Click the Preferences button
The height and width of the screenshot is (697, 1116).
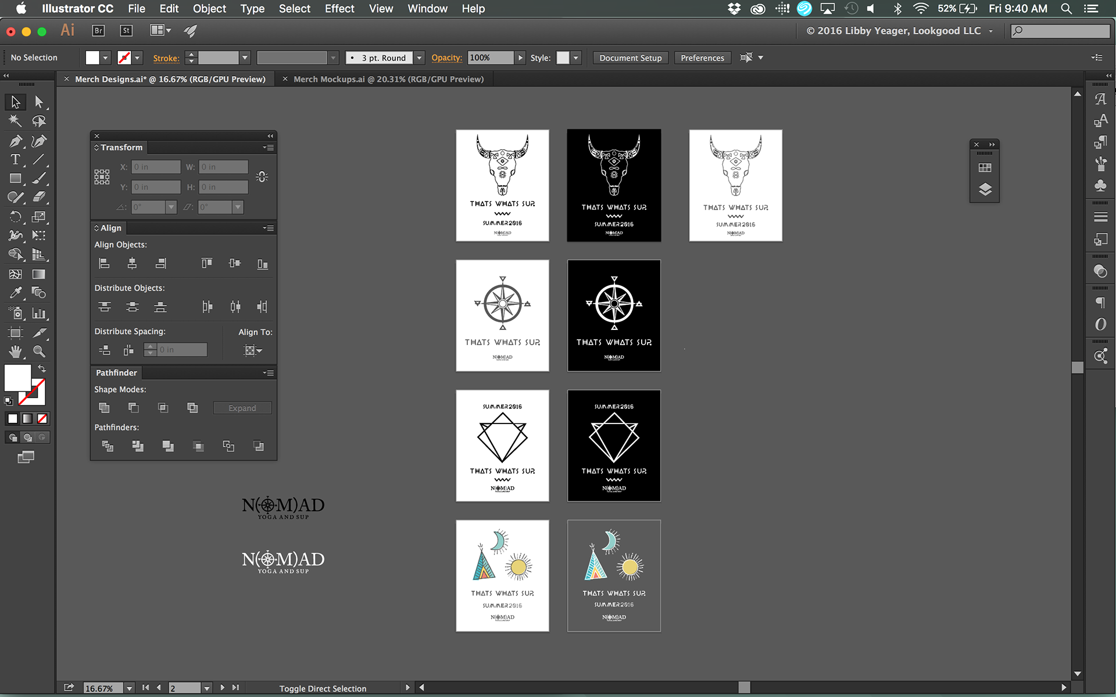click(702, 58)
